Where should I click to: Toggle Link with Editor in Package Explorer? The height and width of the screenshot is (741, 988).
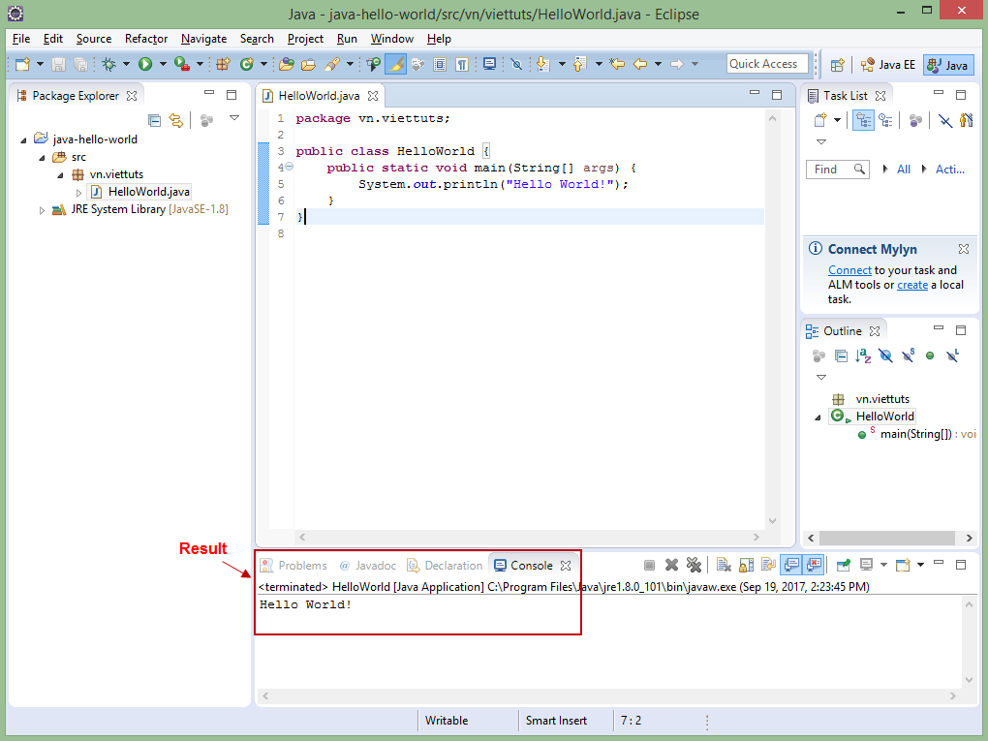[x=176, y=120]
